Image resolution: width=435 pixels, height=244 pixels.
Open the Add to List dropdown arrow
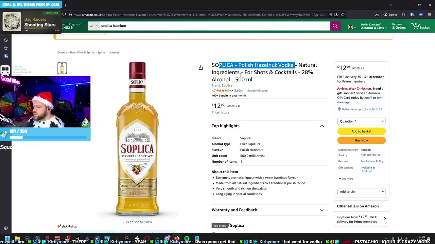[x=383, y=192]
